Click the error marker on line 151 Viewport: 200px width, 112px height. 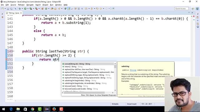[6, 59]
